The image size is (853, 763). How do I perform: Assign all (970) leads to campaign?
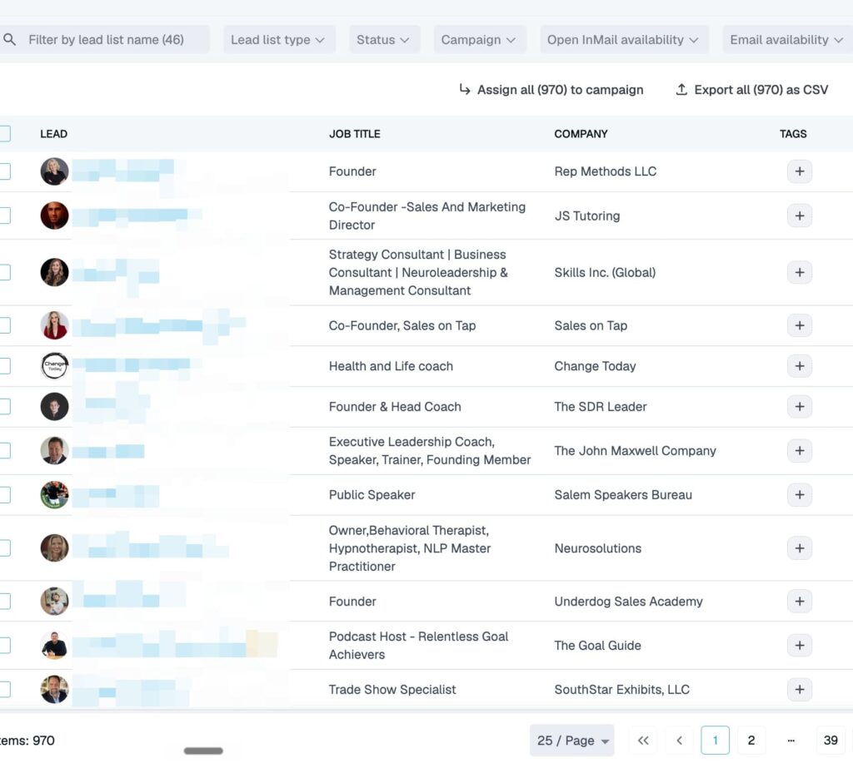point(551,90)
